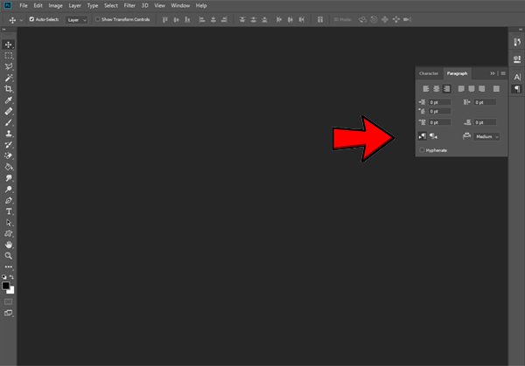Image resolution: width=525 pixels, height=366 pixels.
Task: Select the Path Selection arrow tool
Action: (x=9, y=223)
